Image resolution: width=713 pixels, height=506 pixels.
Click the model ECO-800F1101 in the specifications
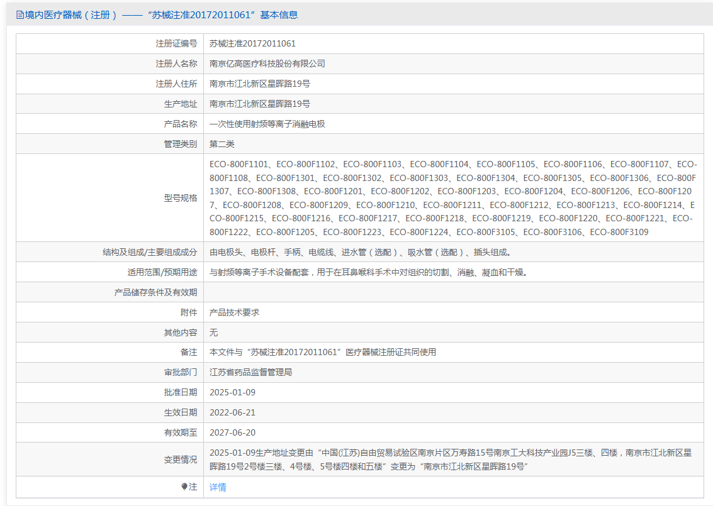click(x=239, y=164)
